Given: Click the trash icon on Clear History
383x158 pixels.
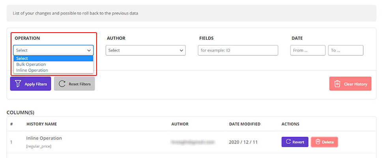Looking at the screenshot, I should pyautogui.click(x=337, y=84).
